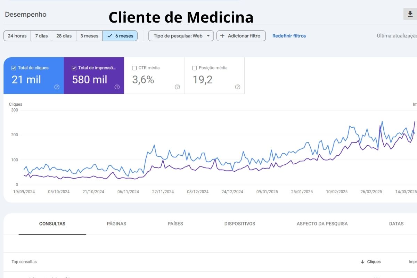Click the help icon on Total de impressões card
This screenshot has width=417, height=278.
pyautogui.click(x=117, y=87)
